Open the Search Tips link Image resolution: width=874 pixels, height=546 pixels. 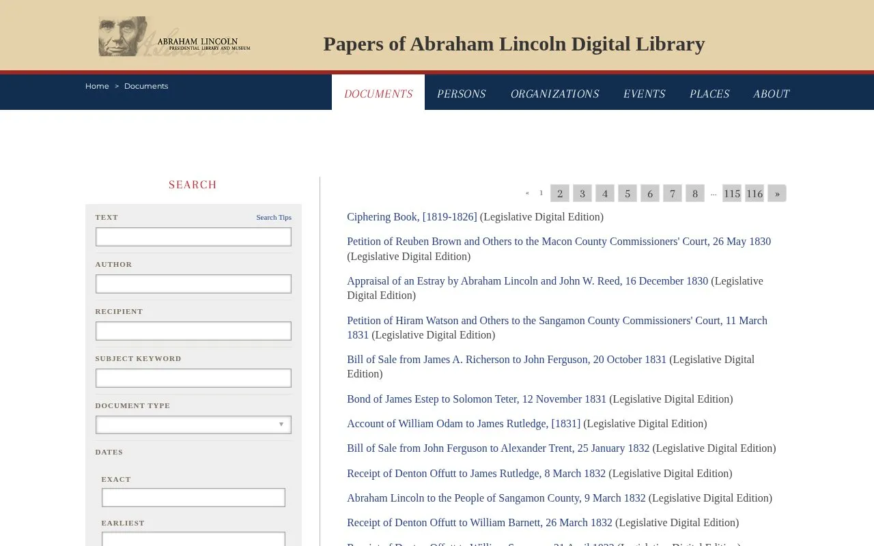click(x=274, y=217)
